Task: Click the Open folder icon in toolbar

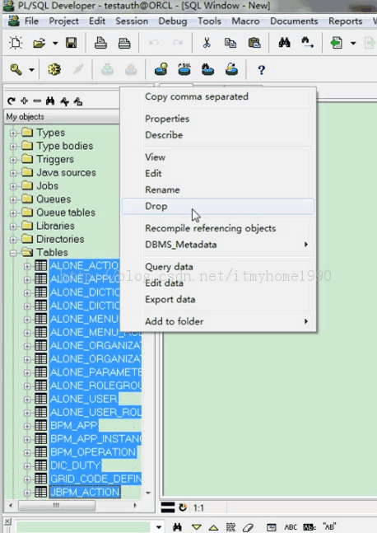Action: [39, 43]
